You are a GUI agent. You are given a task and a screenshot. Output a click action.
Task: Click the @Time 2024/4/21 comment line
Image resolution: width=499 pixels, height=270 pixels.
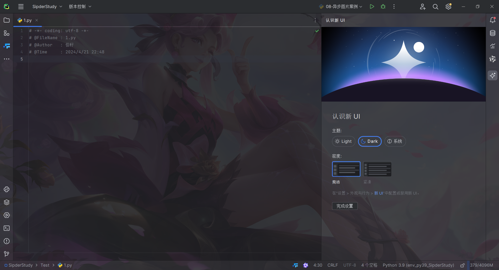click(x=67, y=52)
